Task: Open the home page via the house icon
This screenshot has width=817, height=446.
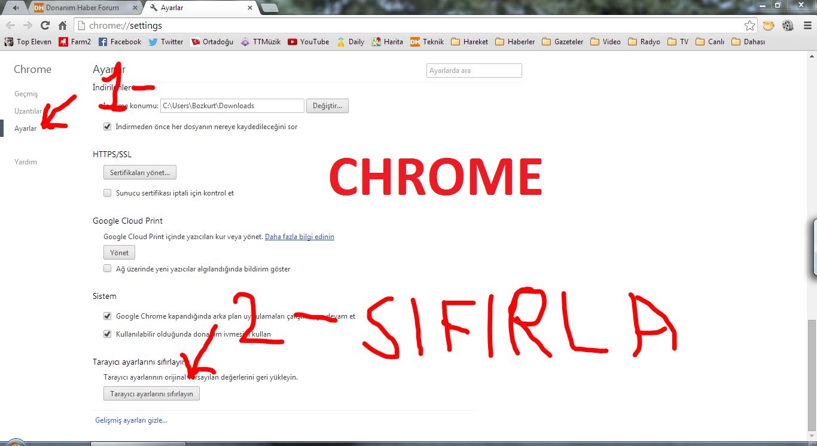Action: coord(62,26)
